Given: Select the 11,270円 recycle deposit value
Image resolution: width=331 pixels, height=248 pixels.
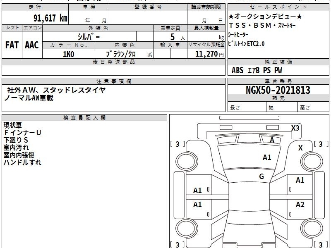Looking at the screenshot, I should pos(209,54).
